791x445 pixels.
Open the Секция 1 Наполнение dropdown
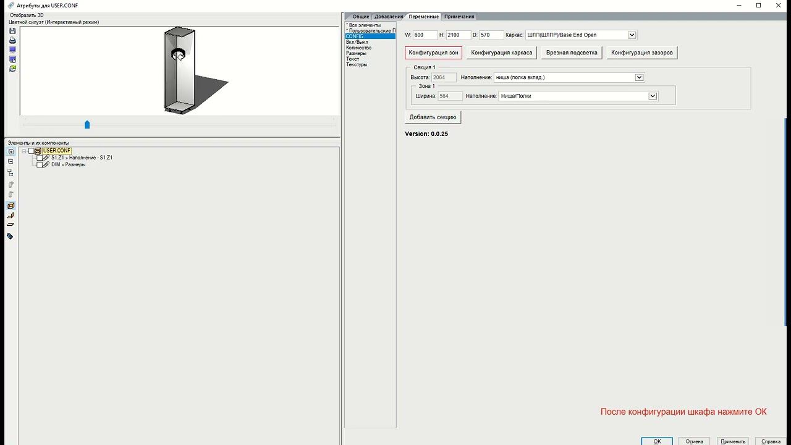[x=640, y=78]
